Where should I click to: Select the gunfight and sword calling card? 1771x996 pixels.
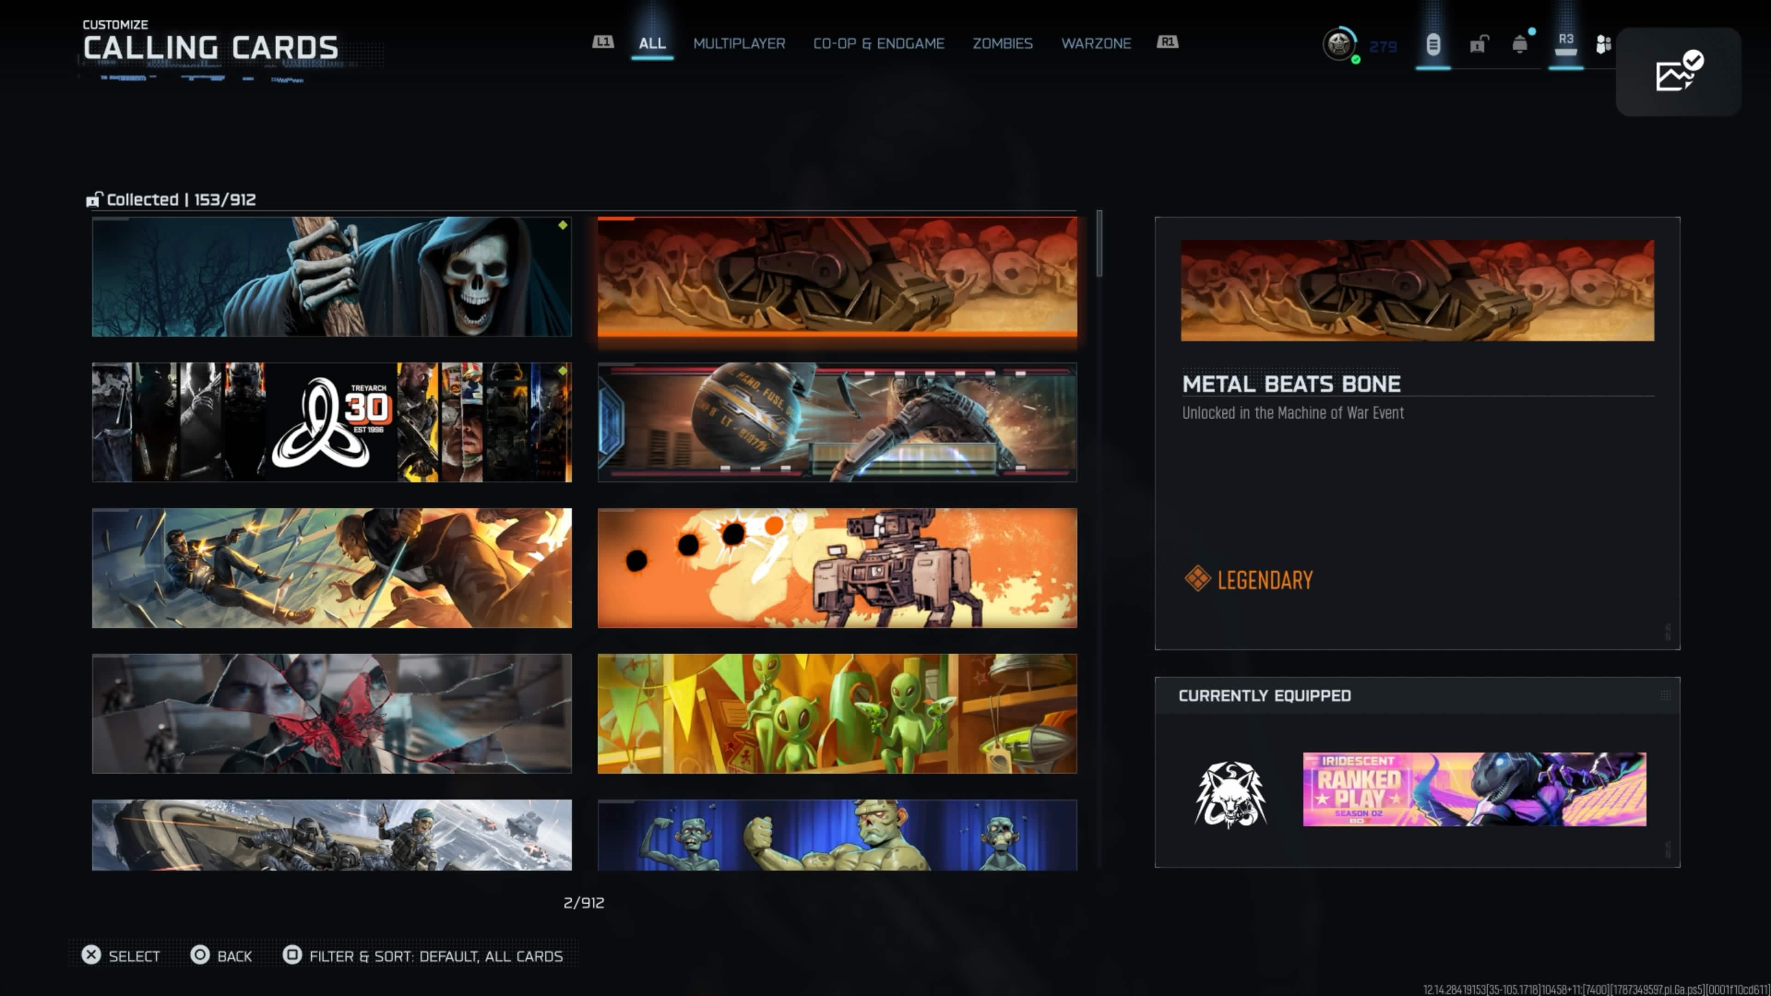(332, 568)
